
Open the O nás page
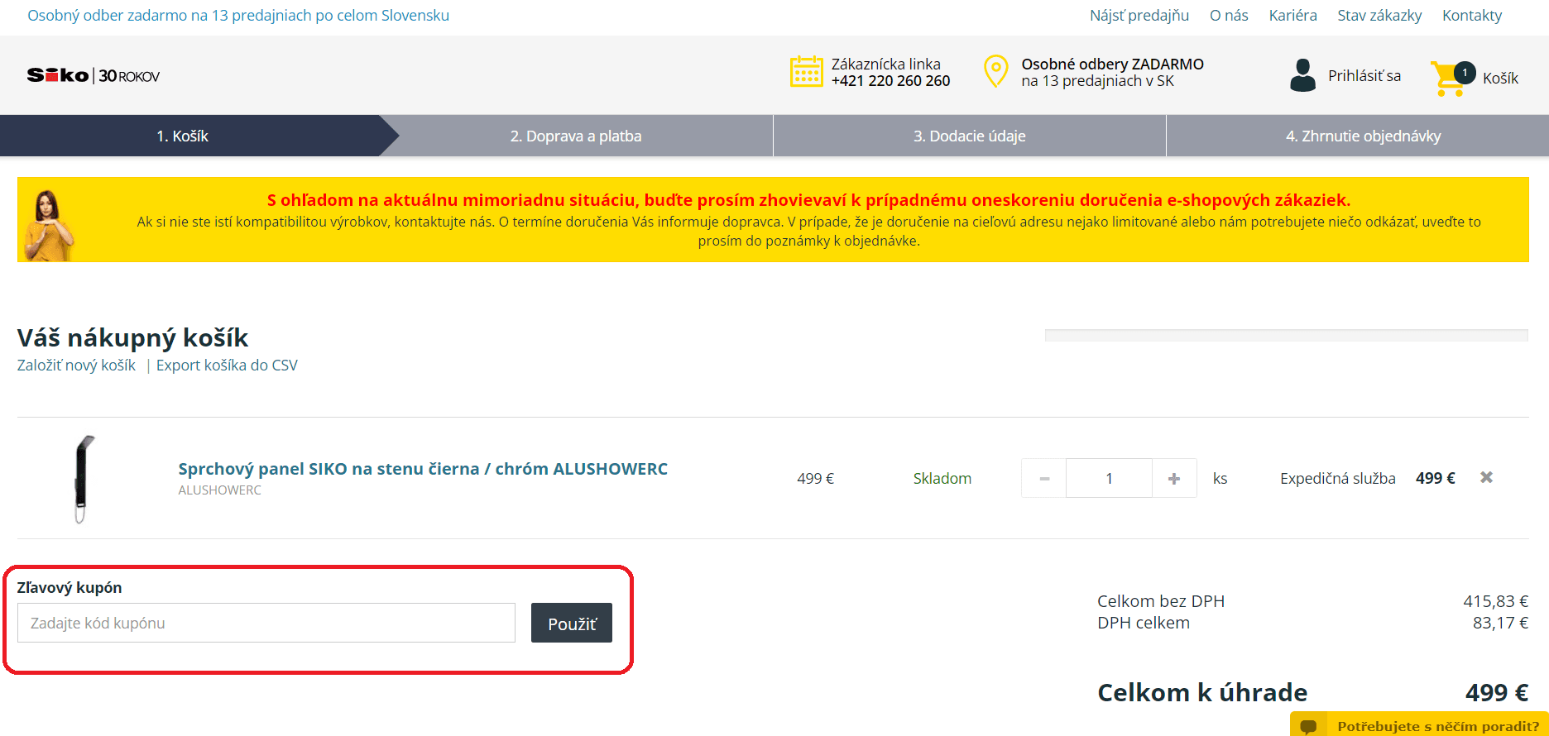point(1229,16)
